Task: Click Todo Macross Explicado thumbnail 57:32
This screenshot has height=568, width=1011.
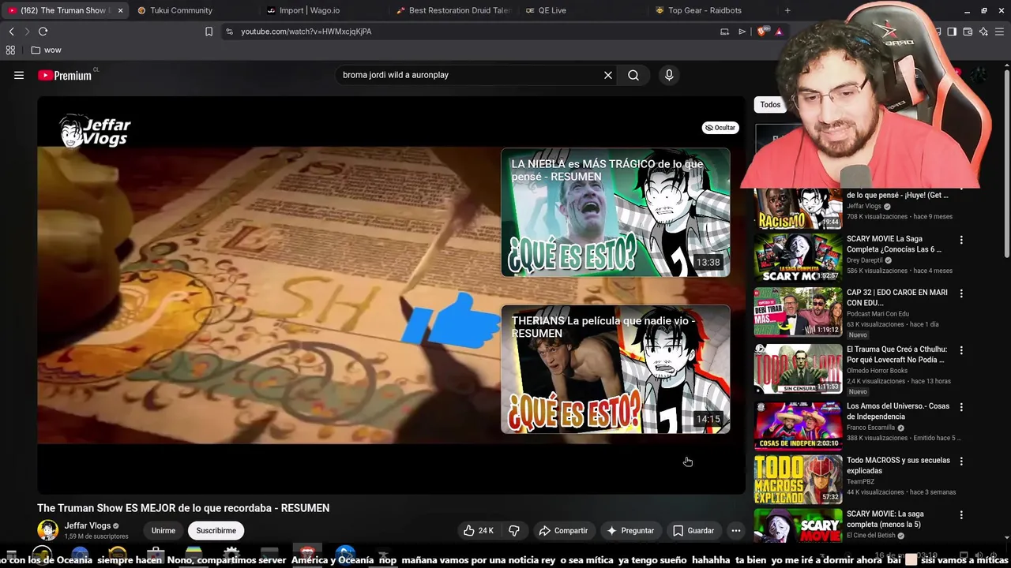Action: [x=798, y=479]
